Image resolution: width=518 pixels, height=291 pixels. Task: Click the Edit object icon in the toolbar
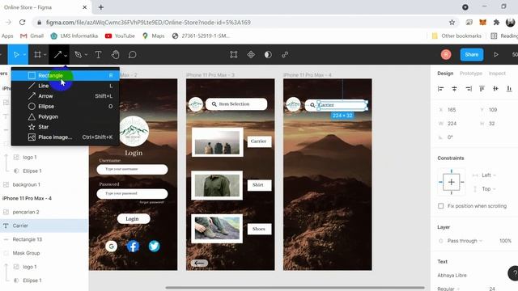coord(234,55)
